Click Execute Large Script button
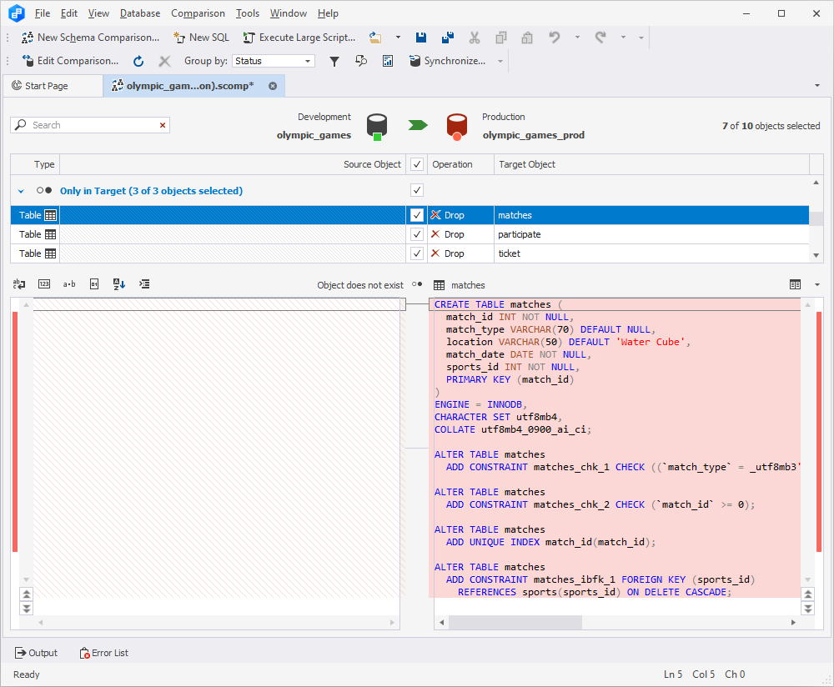 tap(299, 38)
